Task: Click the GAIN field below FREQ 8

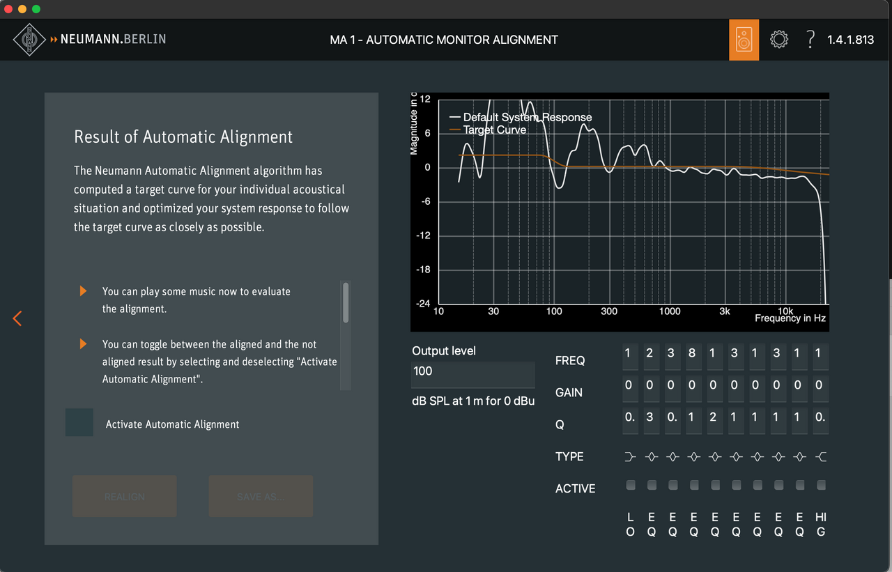Action: coord(694,388)
